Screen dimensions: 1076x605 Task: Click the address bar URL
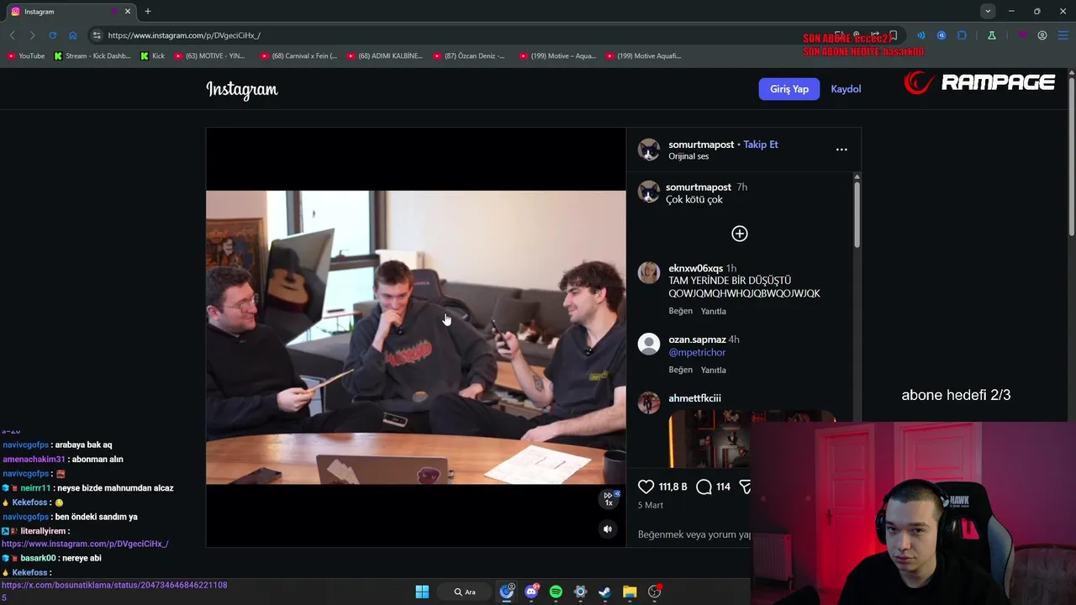[x=184, y=35]
